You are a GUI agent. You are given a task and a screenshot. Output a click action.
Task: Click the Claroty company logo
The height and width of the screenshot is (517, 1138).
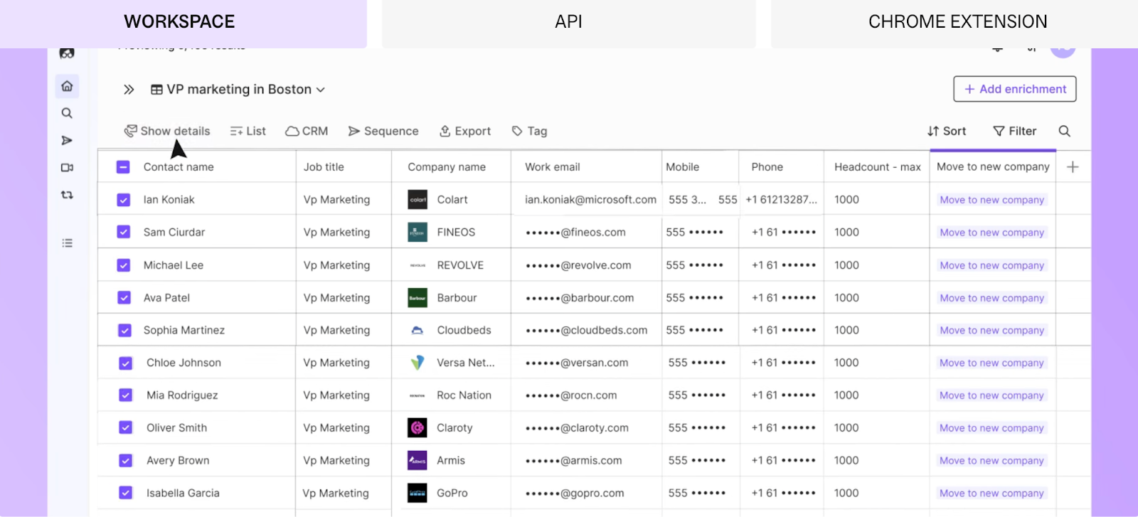(418, 428)
